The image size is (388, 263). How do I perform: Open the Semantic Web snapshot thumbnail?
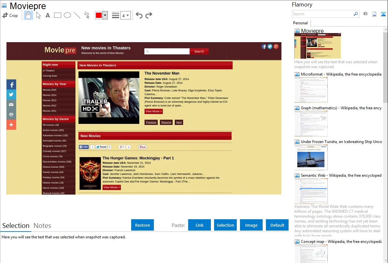(x=311, y=191)
